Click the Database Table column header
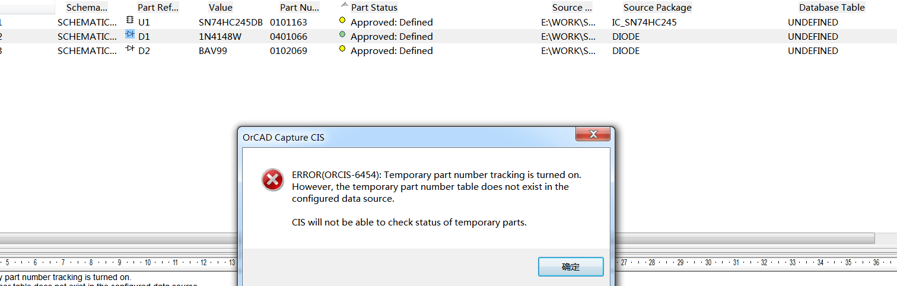This screenshot has height=286, width=897. 831,8
